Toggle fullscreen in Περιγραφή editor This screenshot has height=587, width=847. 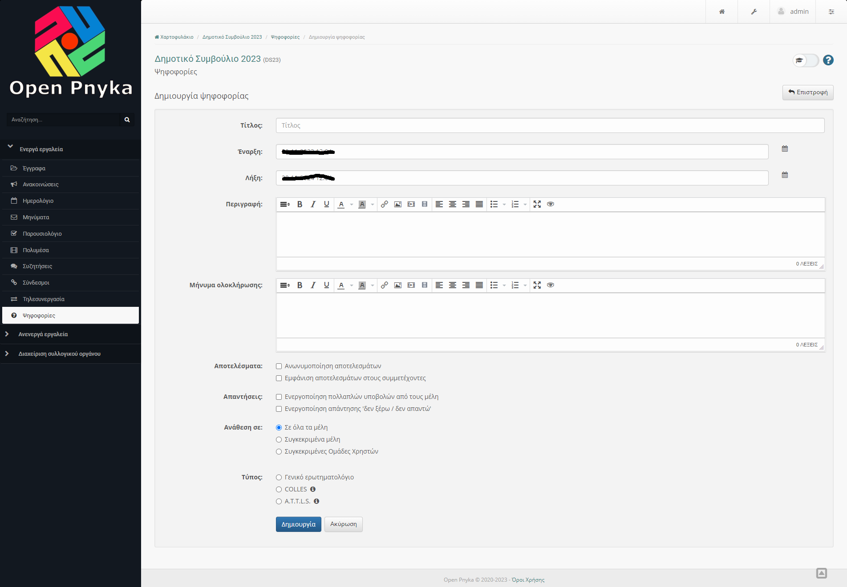[537, 204]
